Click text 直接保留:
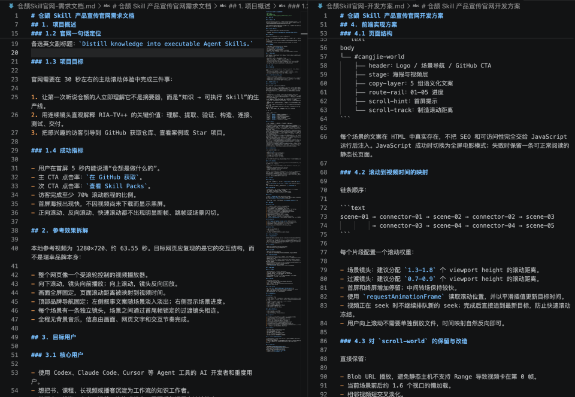Image resolution: width=575 pixels, height=397 pixels. (353, 359)
